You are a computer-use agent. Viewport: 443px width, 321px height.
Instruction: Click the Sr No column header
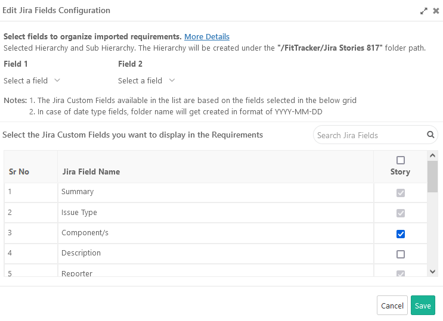point(19,172)
